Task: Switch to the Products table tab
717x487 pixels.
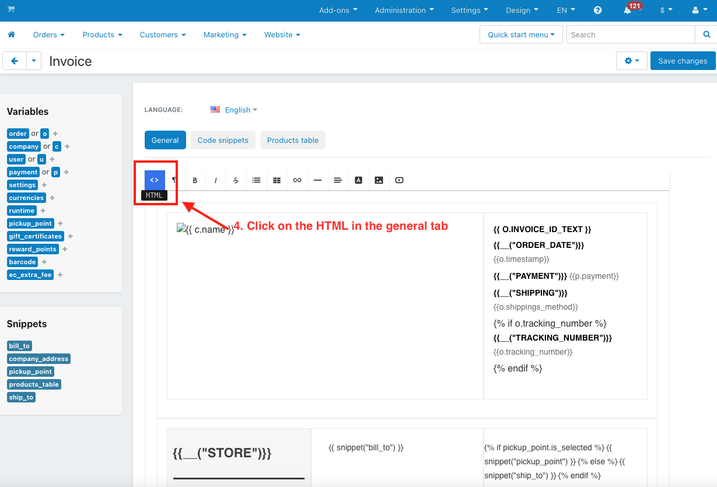Action: pyautogui.click(x=293, y=140)
